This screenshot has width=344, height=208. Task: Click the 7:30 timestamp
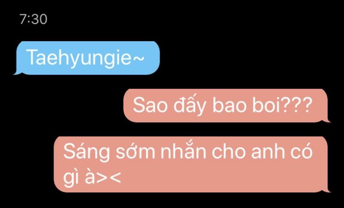click(33, 19)
